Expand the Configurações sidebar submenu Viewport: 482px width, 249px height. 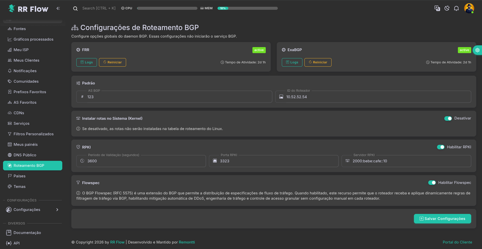coord(33,210)
